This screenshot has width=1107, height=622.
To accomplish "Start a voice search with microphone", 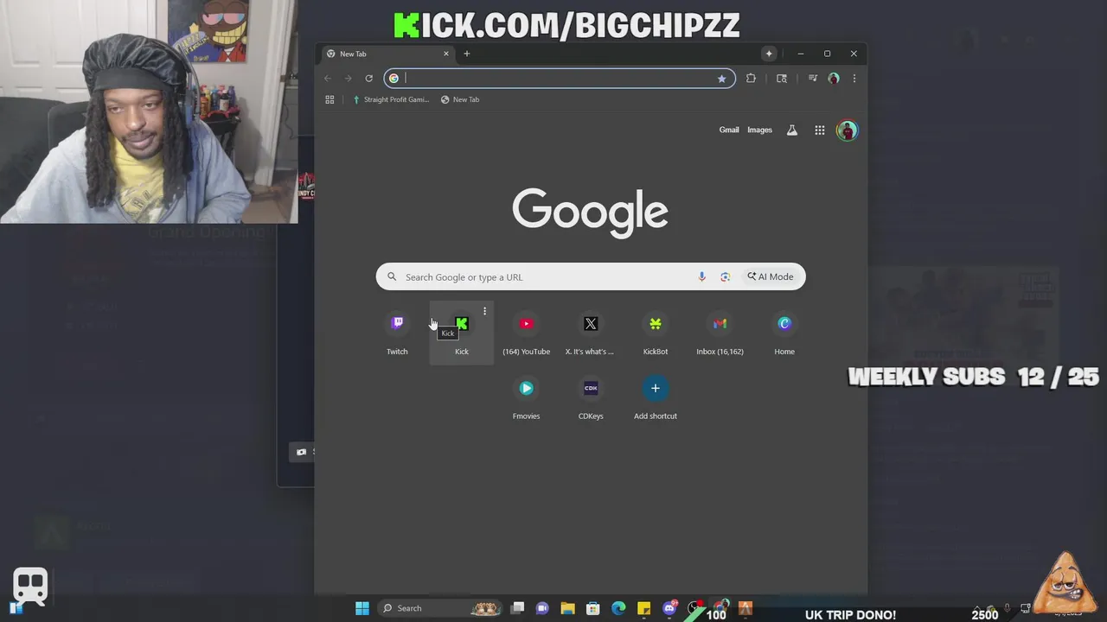I will pyautogui.click(x=701, y=276).
